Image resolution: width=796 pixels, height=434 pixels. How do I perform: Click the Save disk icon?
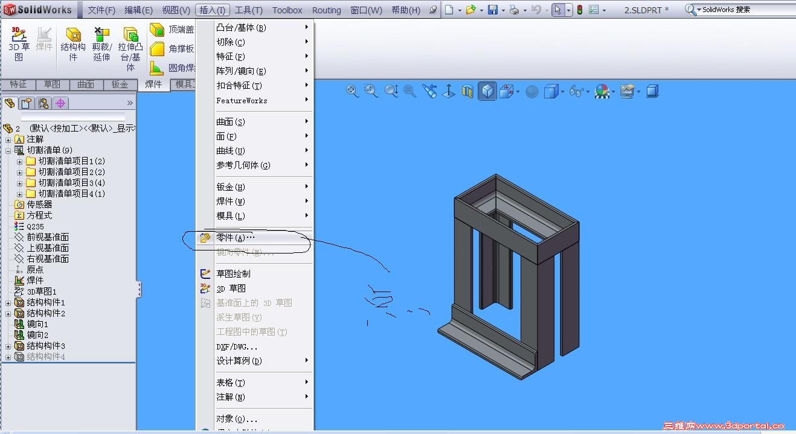(x=492, y=10)
